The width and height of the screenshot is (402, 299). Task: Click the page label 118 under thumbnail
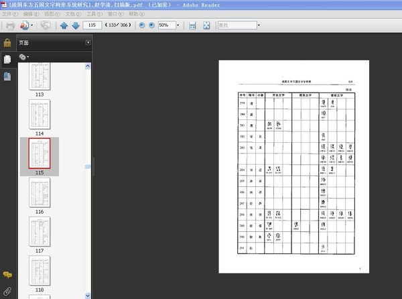pos(40,290)
